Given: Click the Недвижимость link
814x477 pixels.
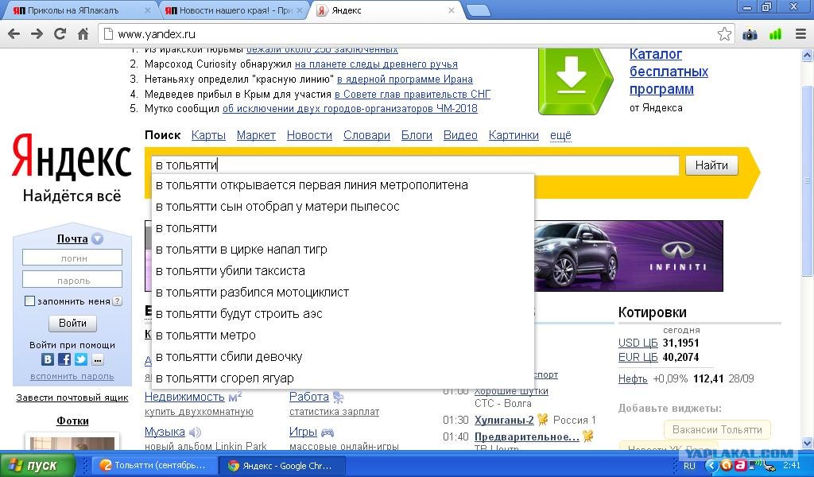Looking at the screenshot, I should [x=184, y=397].
